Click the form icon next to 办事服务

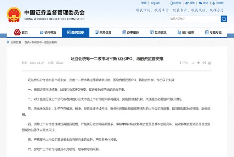(124, 32)
